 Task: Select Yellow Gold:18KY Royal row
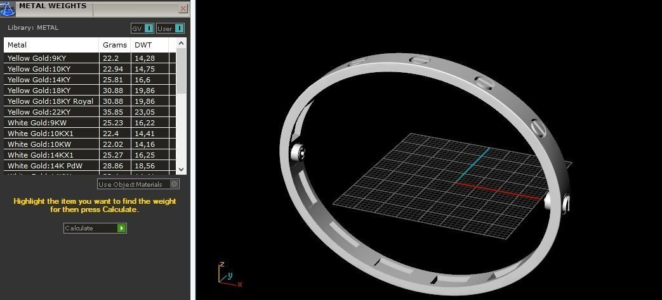pyautogui.click(x=90, y=101)
